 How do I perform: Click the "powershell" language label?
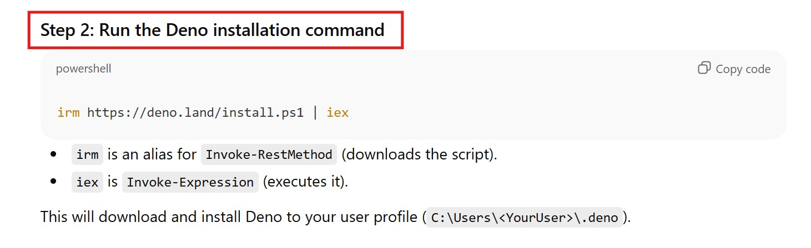(x=83, y=69)
